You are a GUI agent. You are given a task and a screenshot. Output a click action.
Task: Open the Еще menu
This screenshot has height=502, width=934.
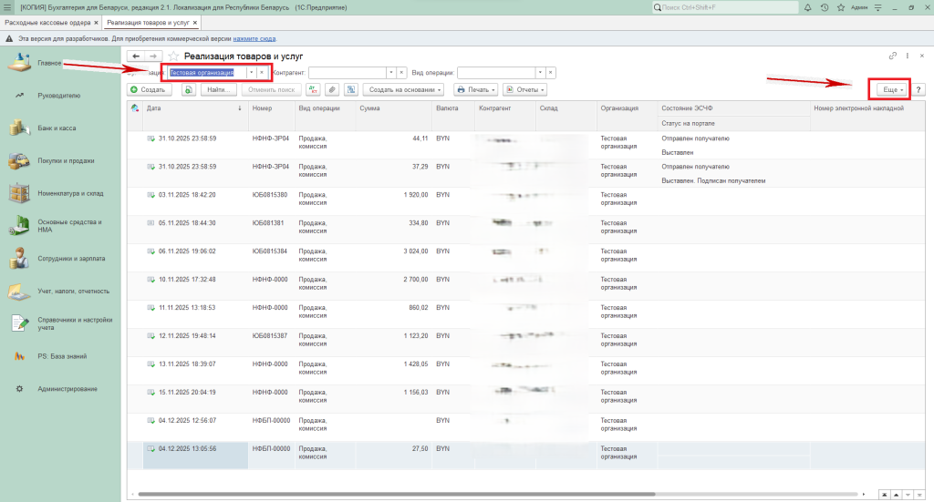tap(891, 90)
